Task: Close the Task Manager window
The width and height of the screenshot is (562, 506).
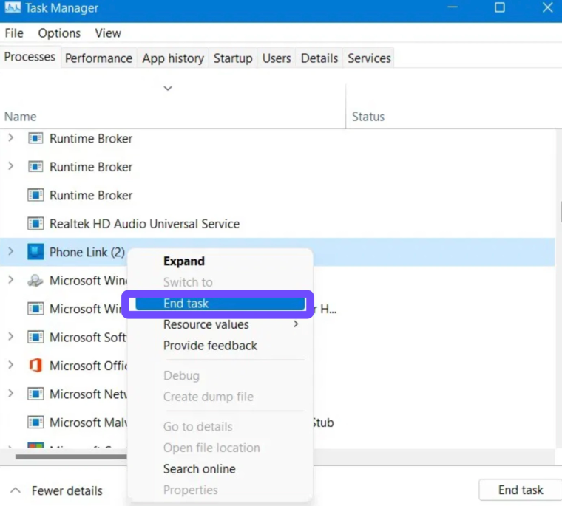Action: pos(547,7)
